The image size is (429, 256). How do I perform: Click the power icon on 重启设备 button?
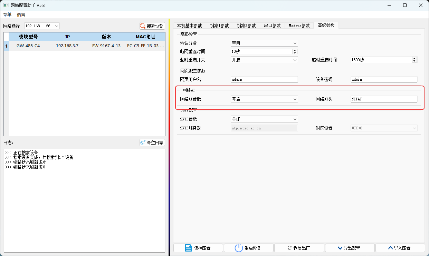click(239, 248)
